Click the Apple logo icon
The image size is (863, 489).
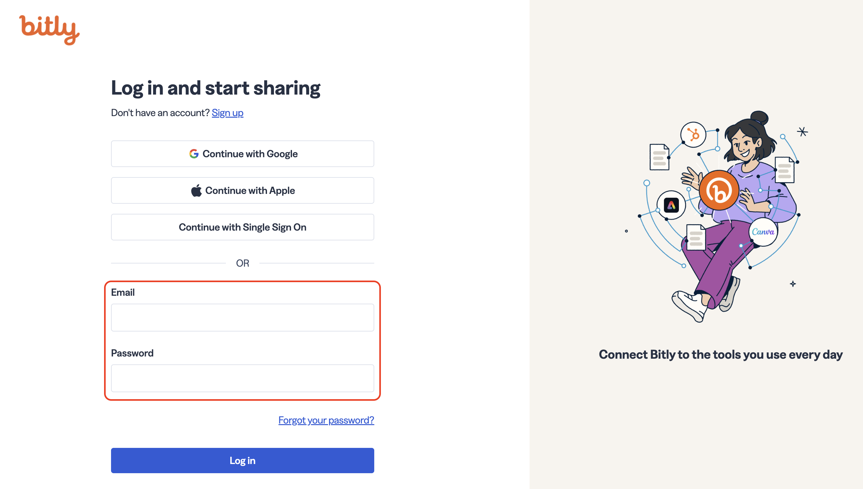click(196, 190)
